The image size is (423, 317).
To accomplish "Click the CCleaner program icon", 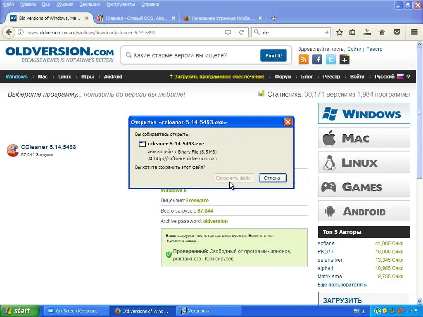I will pyautogui.click(x=13, y=150).
